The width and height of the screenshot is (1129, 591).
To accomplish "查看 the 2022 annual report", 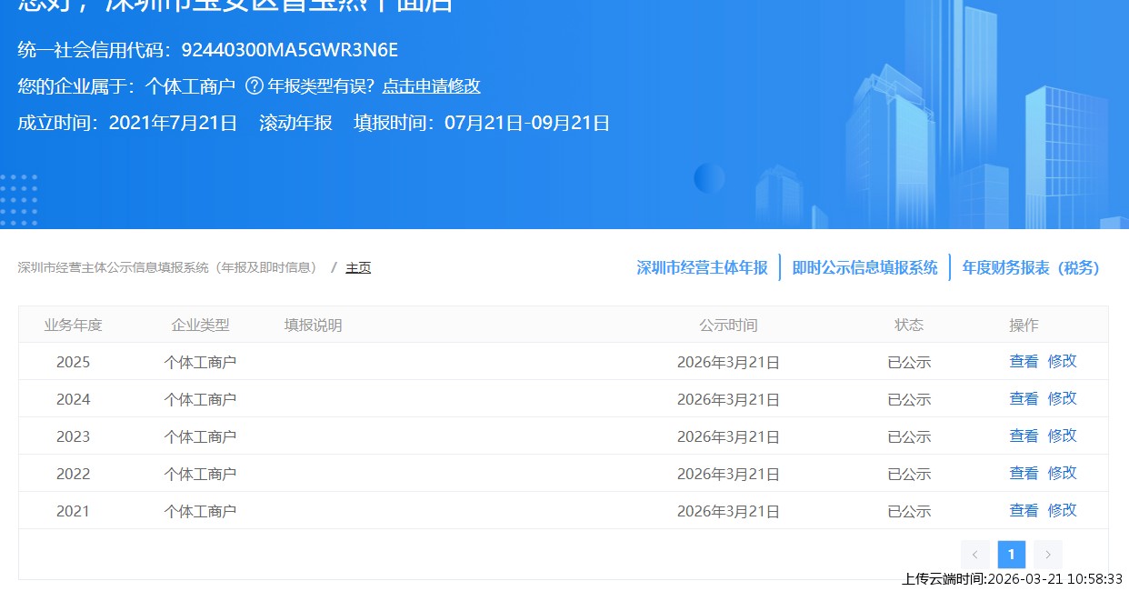I will pyautogui.click(x=1024, y=473).
